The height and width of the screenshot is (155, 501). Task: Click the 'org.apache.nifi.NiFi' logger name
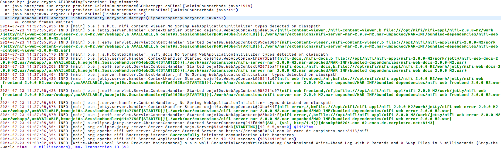111,139
